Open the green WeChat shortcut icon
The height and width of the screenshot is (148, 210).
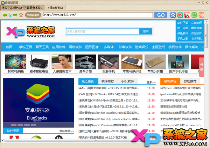click(194, 15)
